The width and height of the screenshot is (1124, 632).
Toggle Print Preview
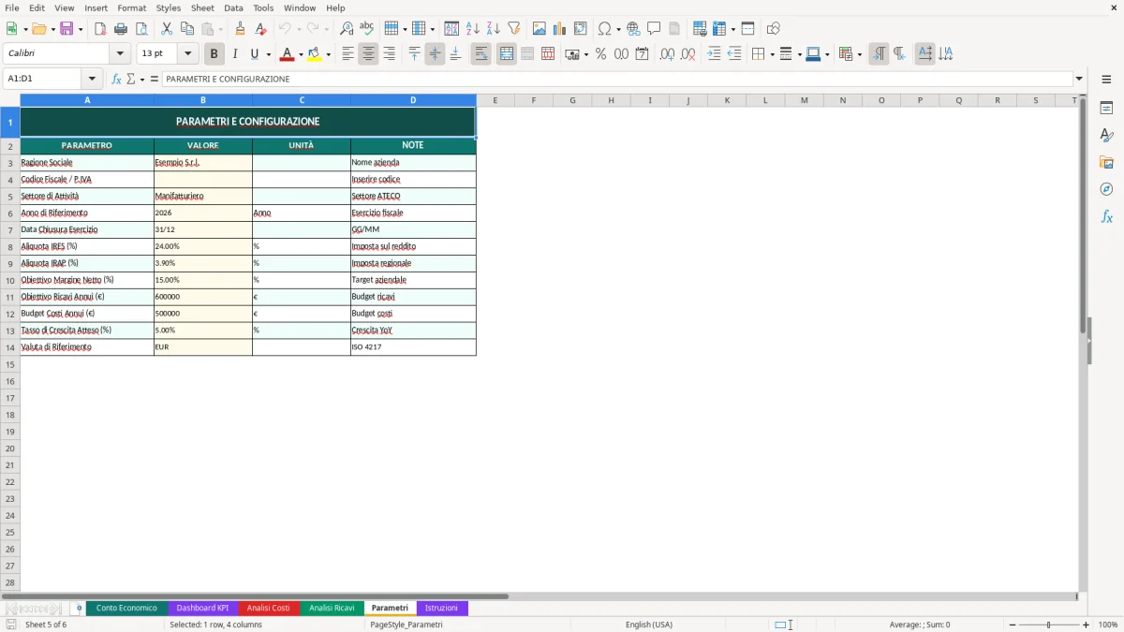(x=141, y=29)
